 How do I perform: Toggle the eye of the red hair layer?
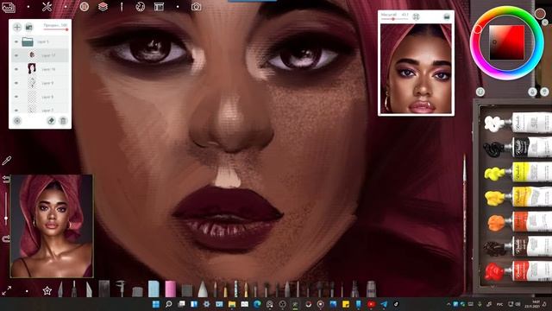[16, 69]
